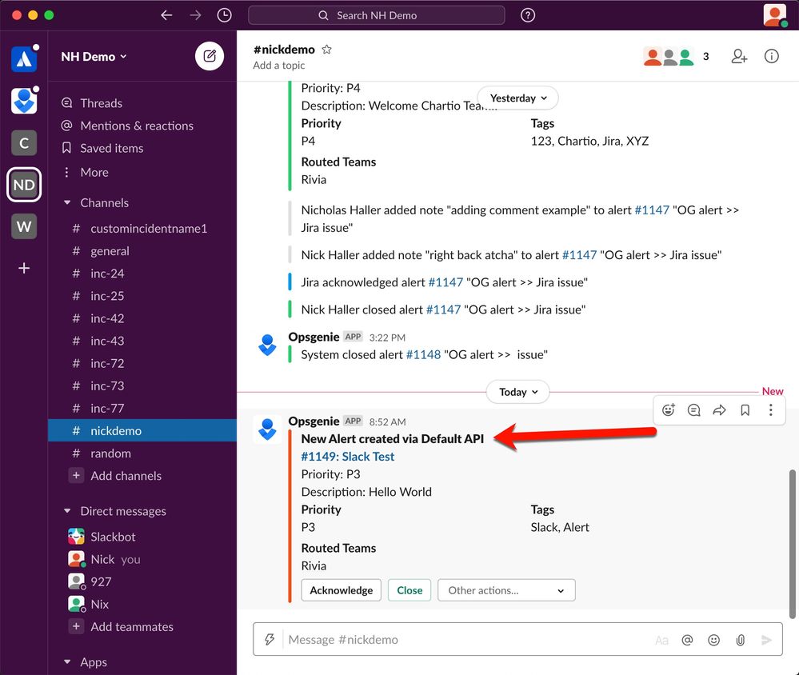Screen dimensions: 799x675
Task: Attach a file with the paperclip
Action: pos(741,640)
